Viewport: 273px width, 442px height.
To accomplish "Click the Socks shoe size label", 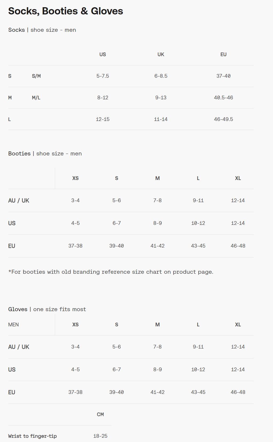I will [42, 30].
